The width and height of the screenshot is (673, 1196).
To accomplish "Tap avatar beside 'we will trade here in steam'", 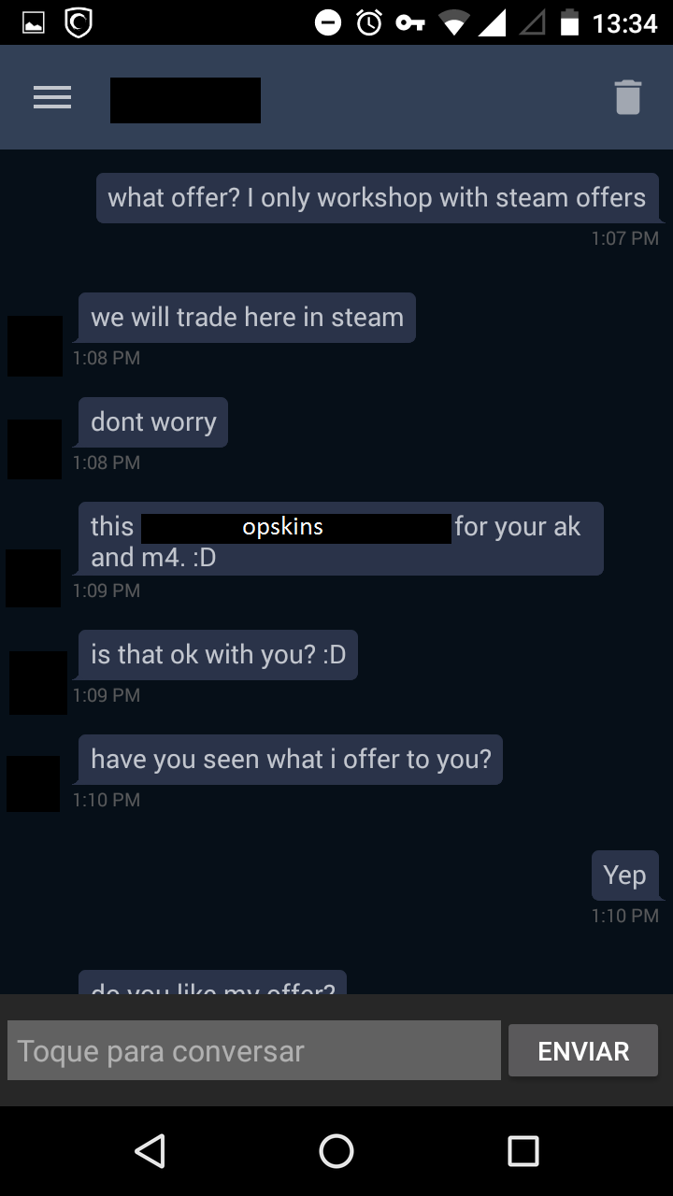I will pyautogui.click(x=36, y=346).
